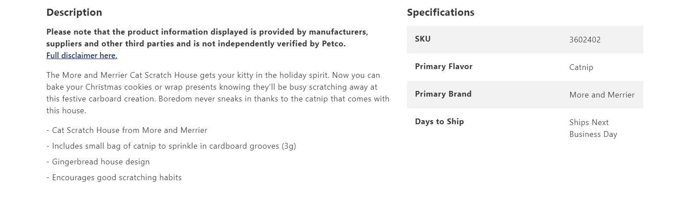Select the Primary Brand label
Screen dimensions: 682x202
[443, 94]
